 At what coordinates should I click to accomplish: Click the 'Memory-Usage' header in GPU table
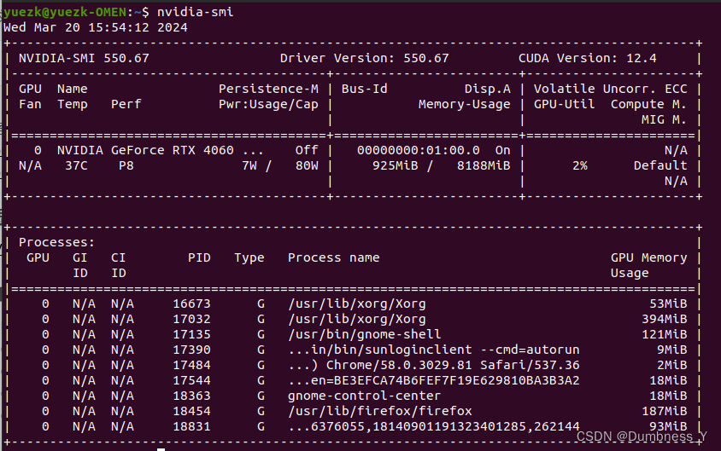coord(465,105)
